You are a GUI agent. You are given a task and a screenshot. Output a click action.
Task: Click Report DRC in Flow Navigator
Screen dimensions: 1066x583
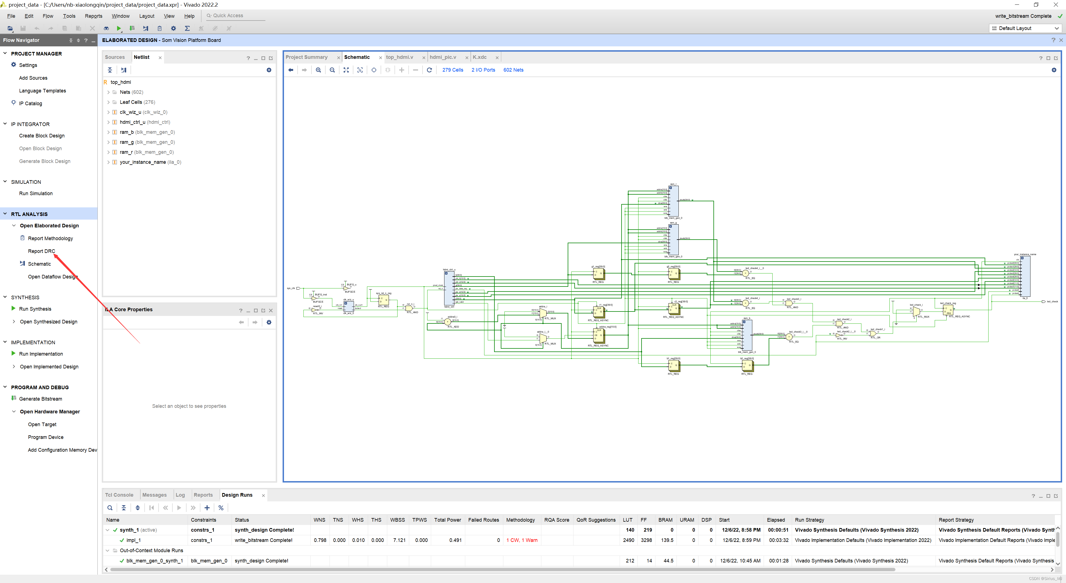[x=41, y=251]
